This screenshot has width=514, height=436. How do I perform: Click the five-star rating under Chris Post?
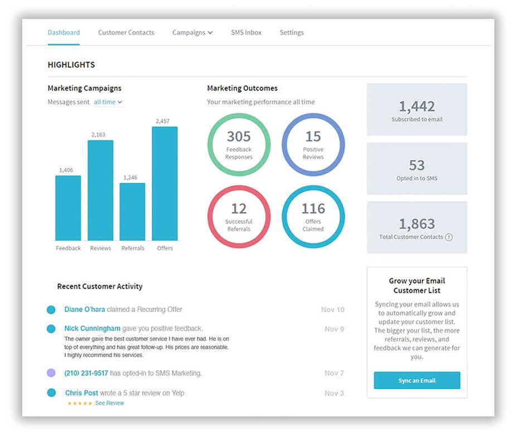pyautogui.click(x=80, y=403)
